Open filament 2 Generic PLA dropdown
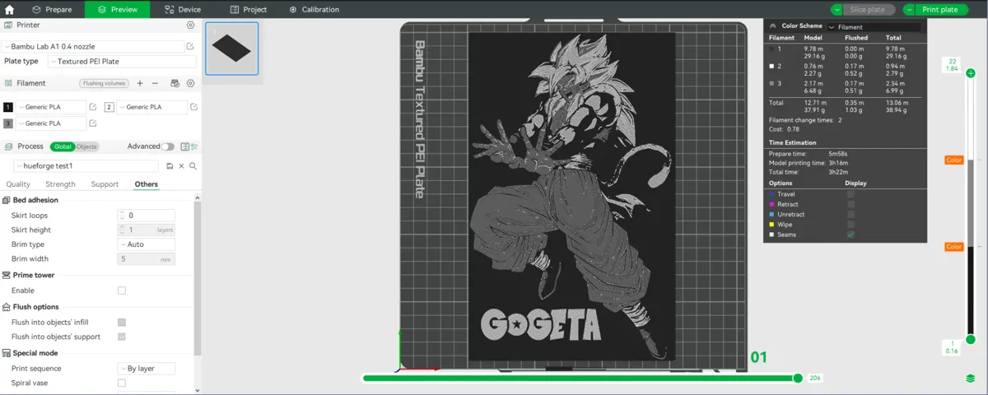This screenshot has height=395, width=988. click(152, 107)
